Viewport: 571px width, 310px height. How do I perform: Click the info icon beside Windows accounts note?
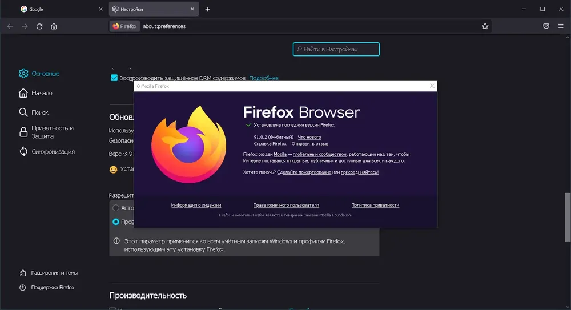[116, 241]
